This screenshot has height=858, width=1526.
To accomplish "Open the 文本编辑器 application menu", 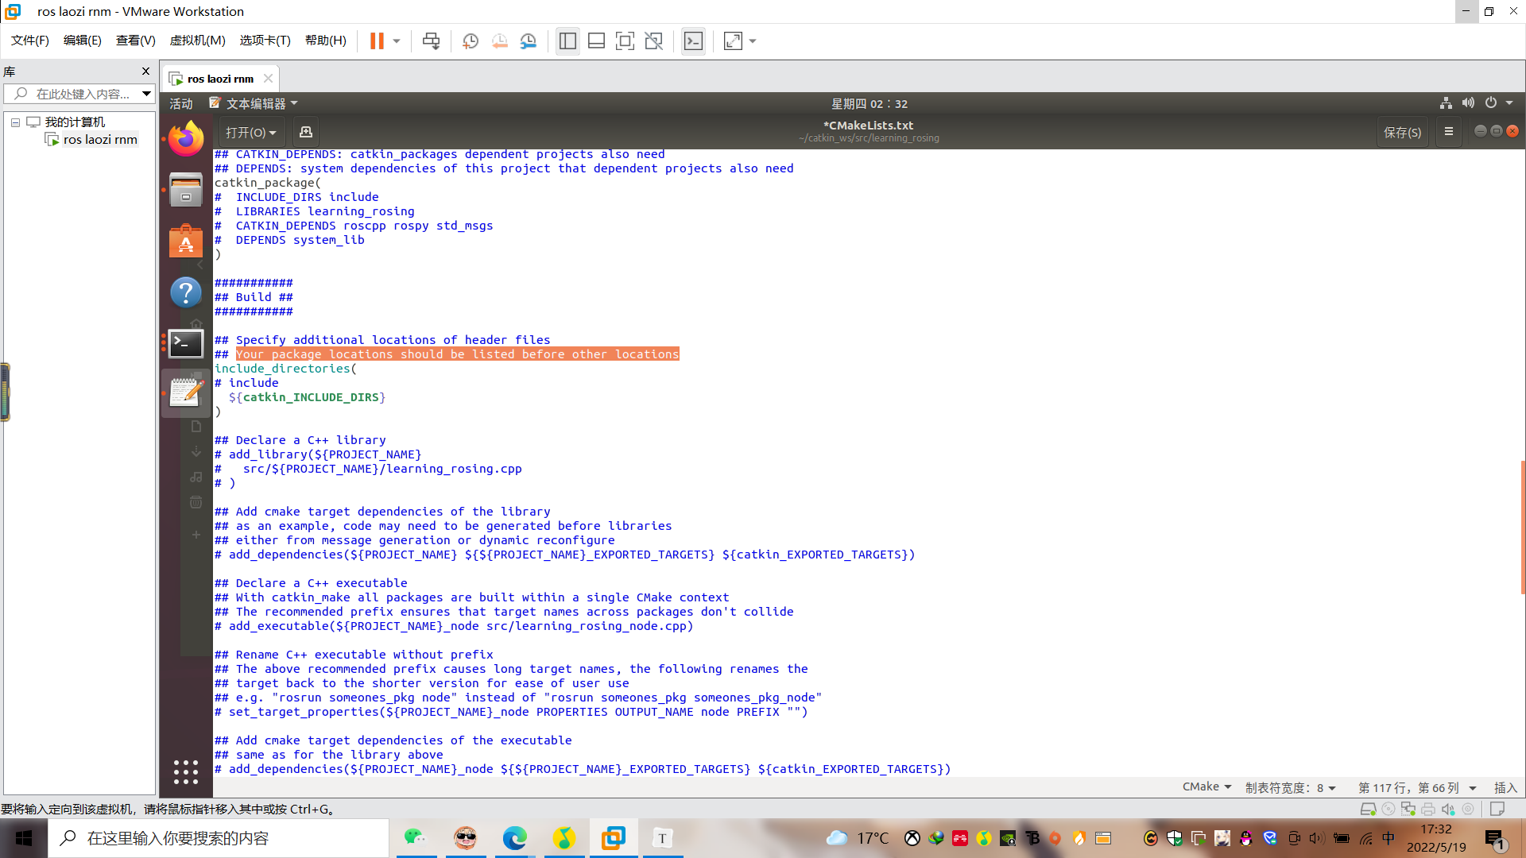I will tap(254, 103).
